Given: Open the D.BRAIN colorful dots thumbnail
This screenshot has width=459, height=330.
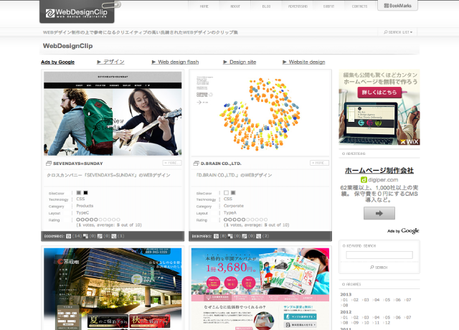Looking at the screenshot, I should click(260, 113).
